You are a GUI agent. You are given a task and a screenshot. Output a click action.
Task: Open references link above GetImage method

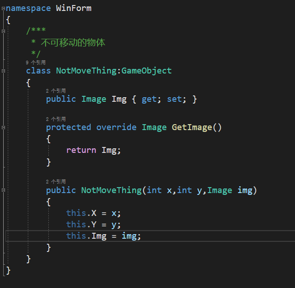[x=56, y=119]
